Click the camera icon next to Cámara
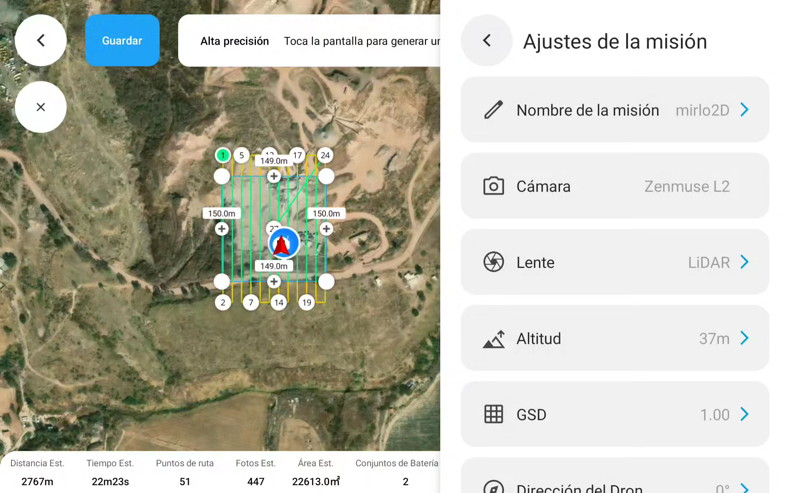 click(x=493, y=186)
